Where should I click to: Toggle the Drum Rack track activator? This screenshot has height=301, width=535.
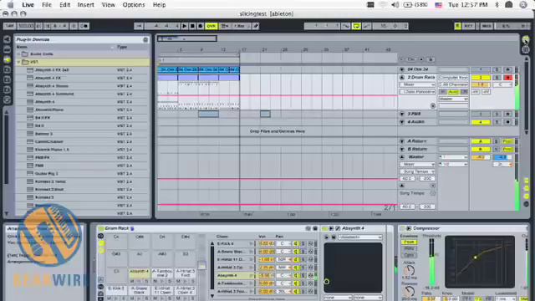[481, 78]
